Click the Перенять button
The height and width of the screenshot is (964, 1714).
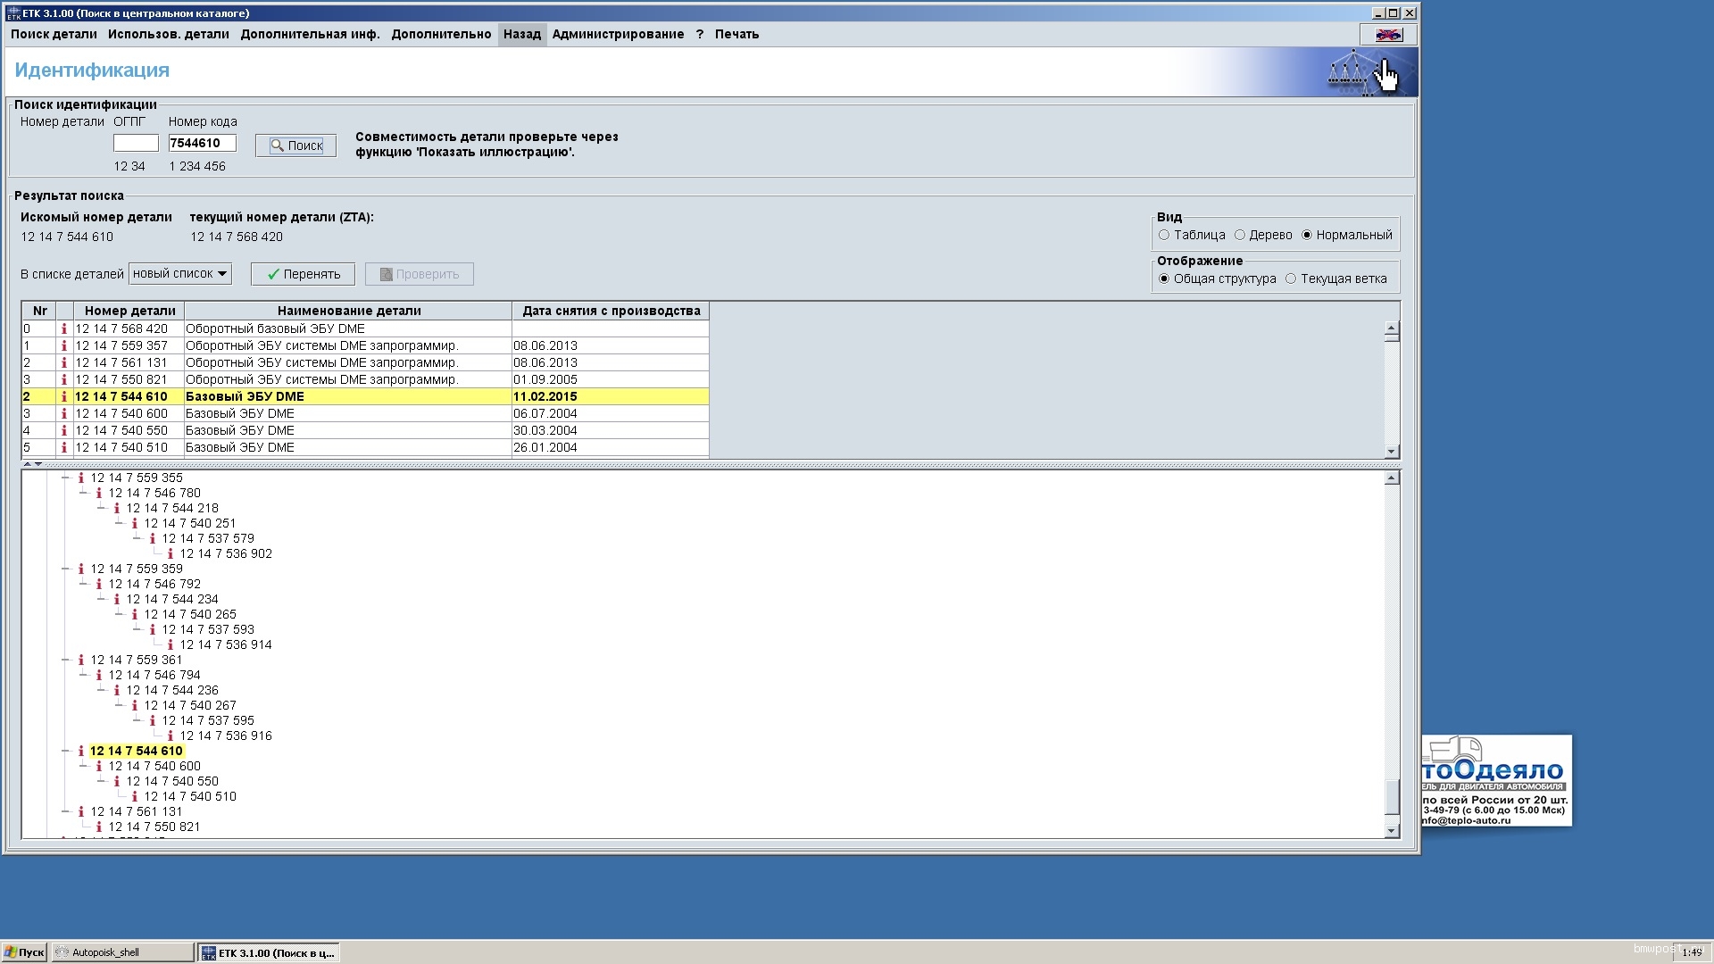(303, 274)
